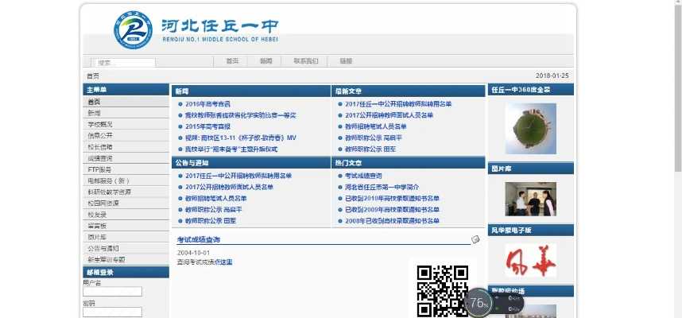Open 新生军训专题 in the sidebar menu
Viewport: 682px width, 318px height.
(126, 260)
